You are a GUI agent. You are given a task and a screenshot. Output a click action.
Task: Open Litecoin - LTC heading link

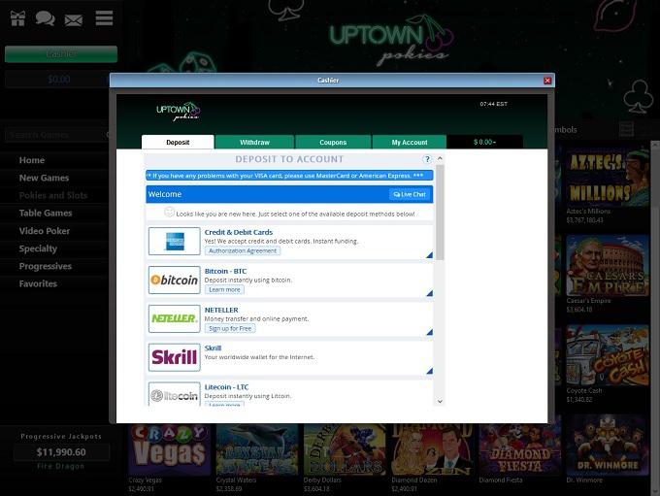226,387
